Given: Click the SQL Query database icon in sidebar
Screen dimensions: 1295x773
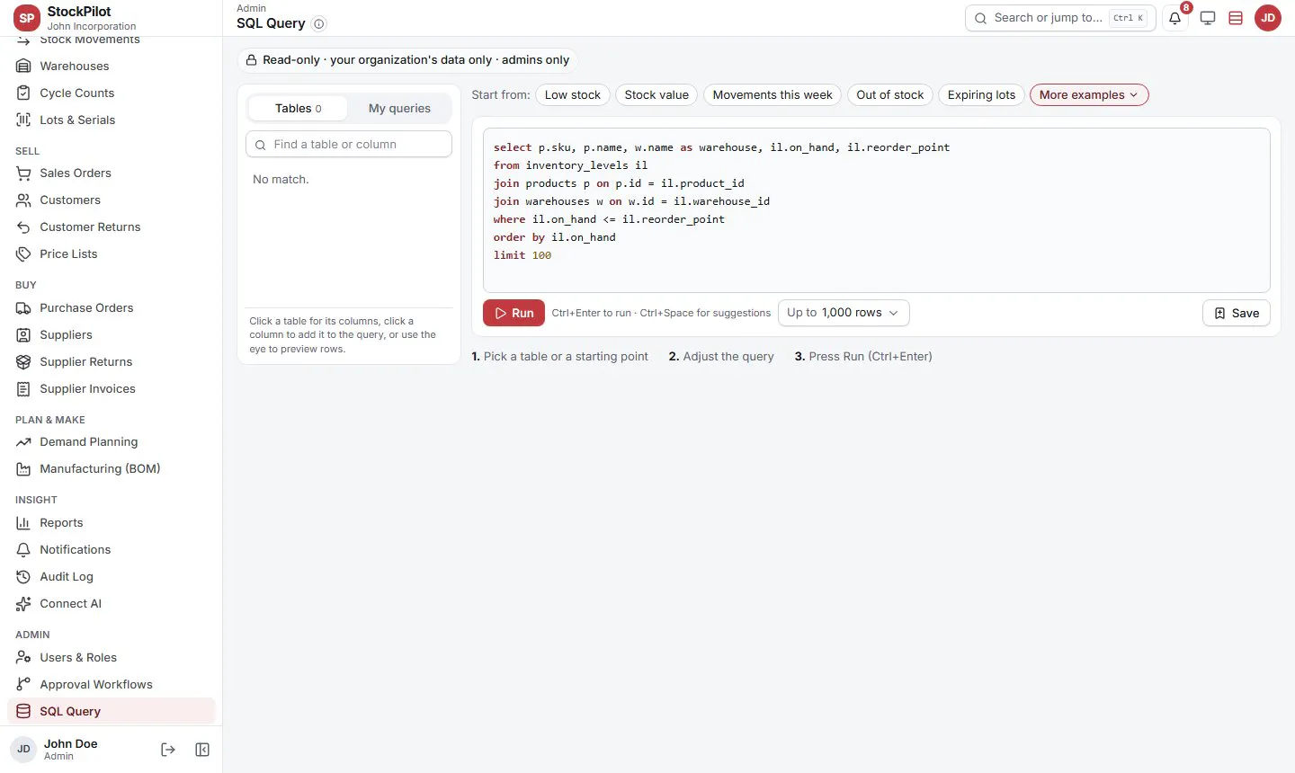Looking at the screenshot, I should click(x=23, y=711).
